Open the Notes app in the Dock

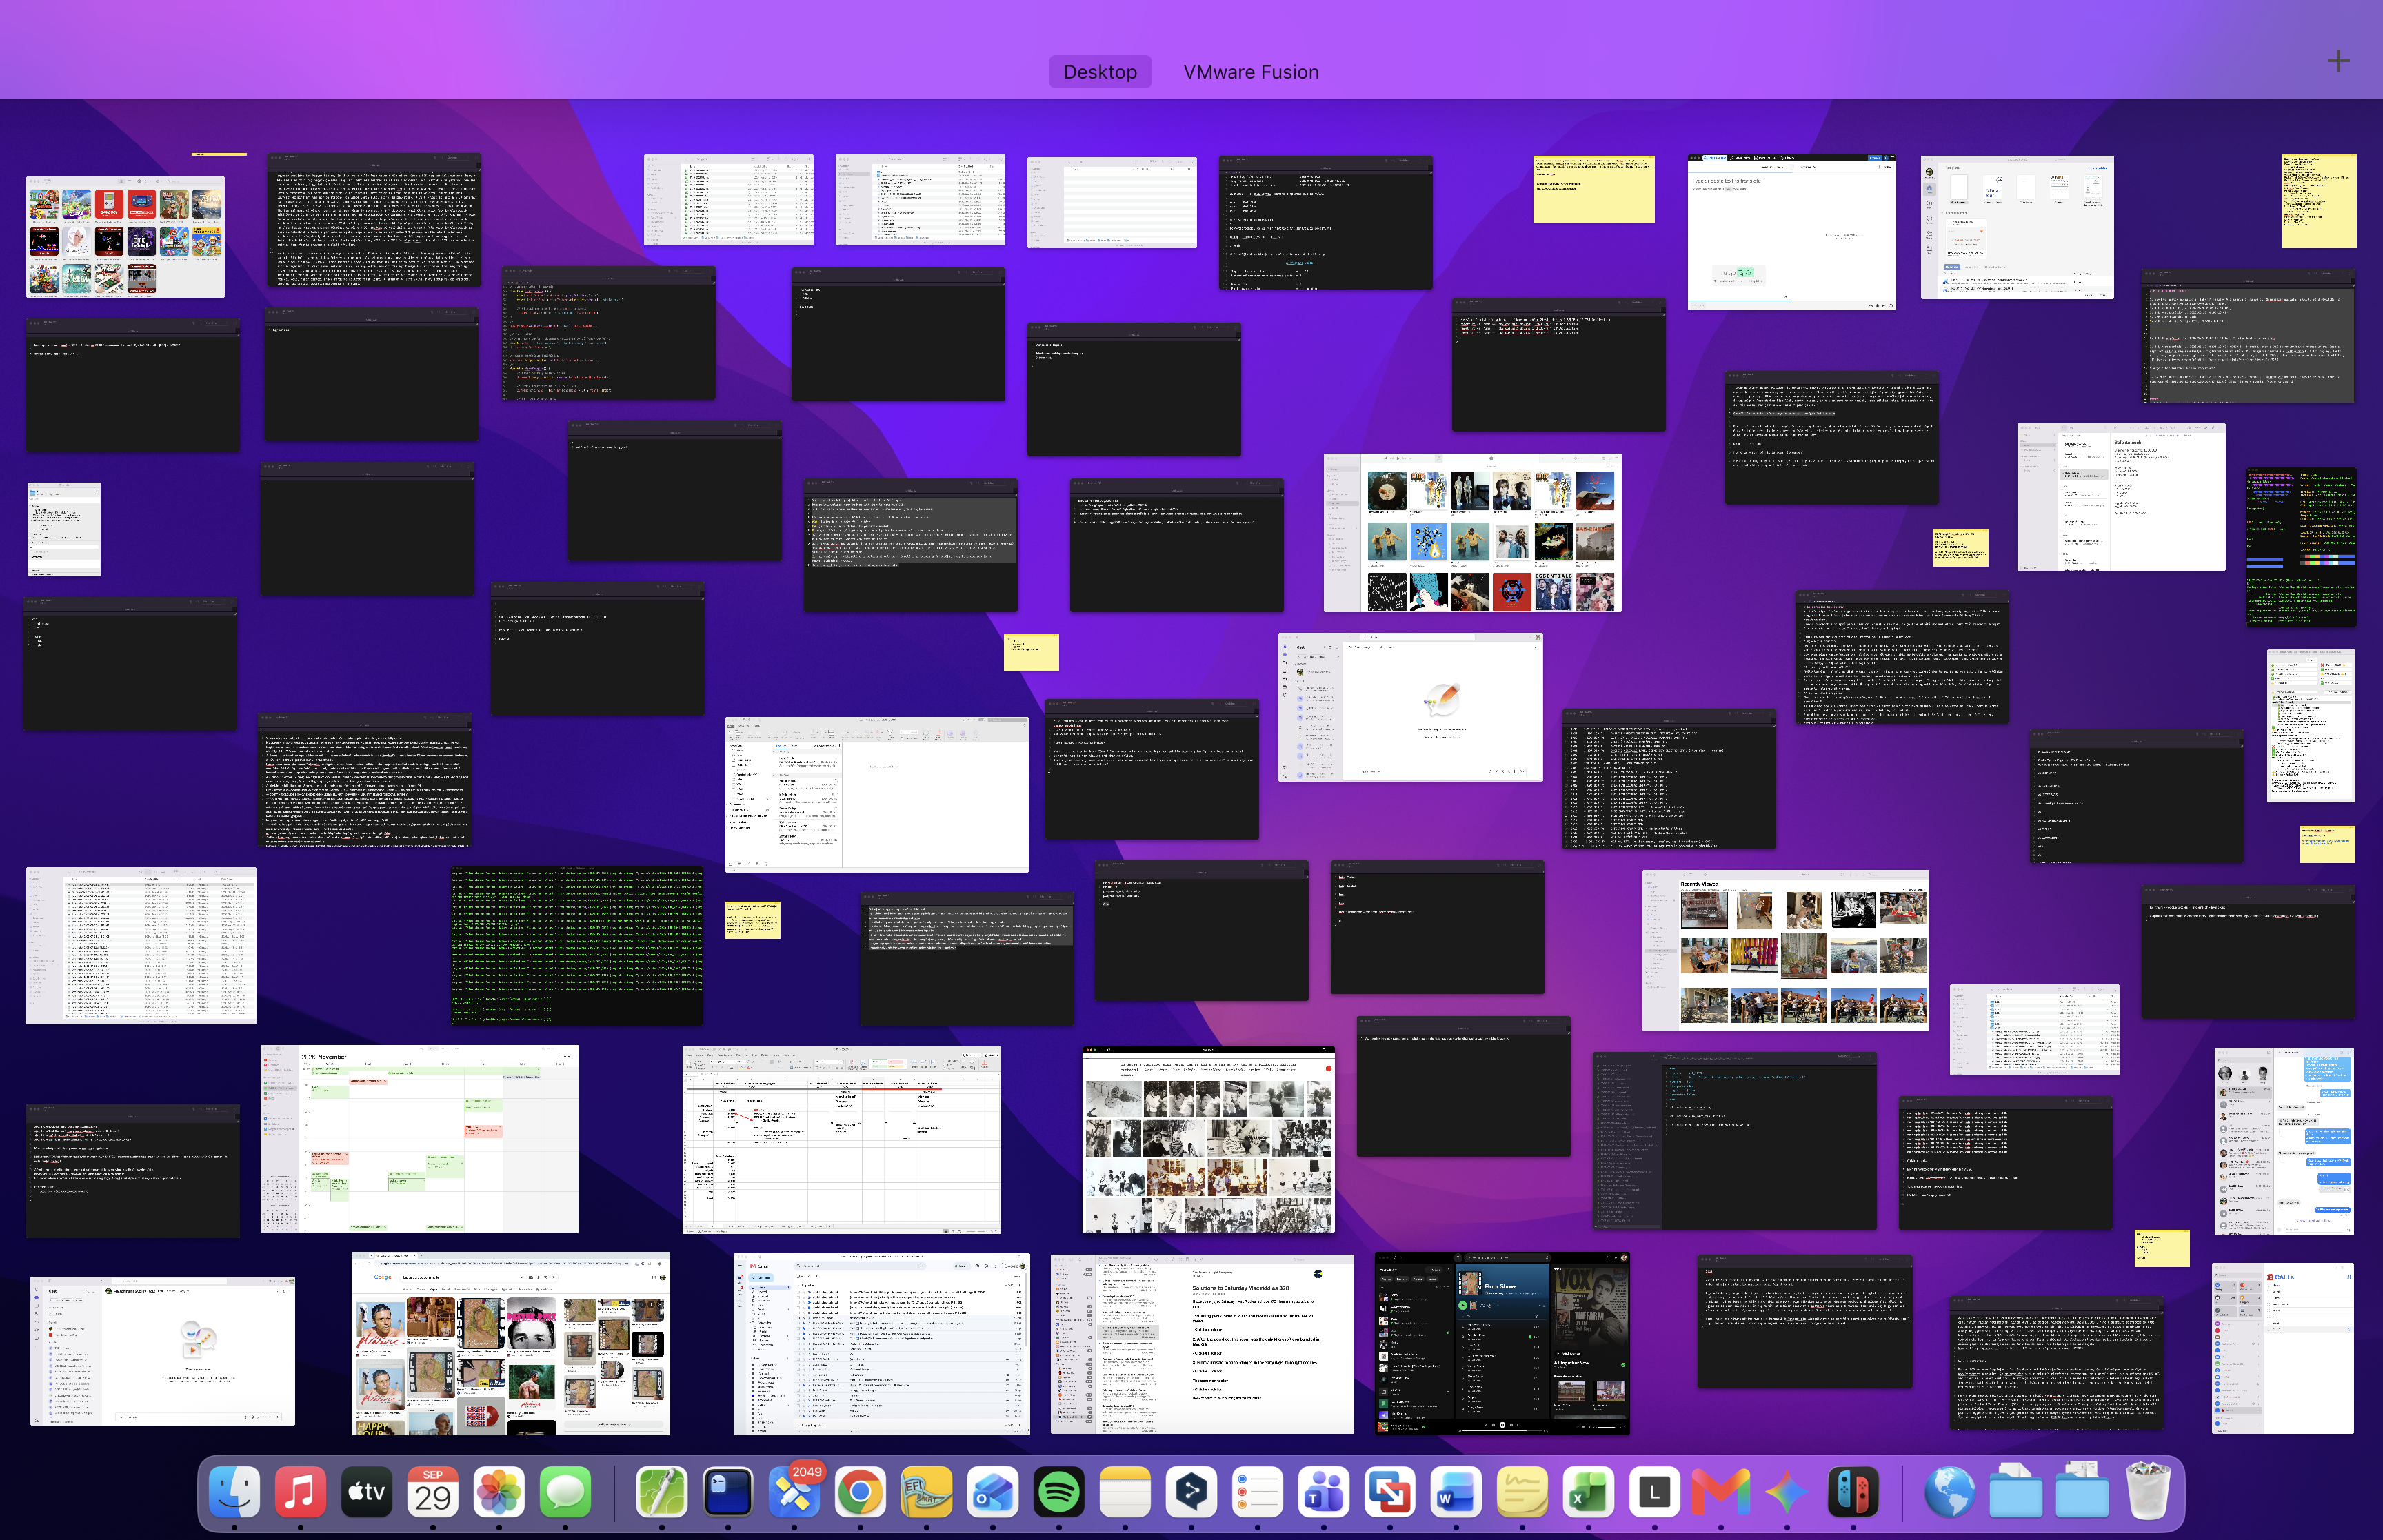coord(1125,1493)
